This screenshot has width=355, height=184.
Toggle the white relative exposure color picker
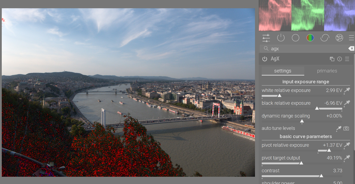347,90
